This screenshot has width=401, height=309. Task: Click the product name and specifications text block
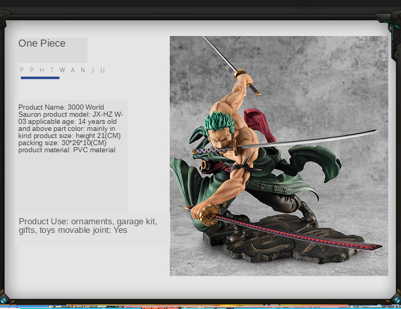pos(70,128)
